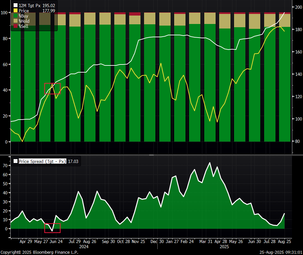303x255 pixels.
Task: Pick the red %Sell legend swatch
Action: point(16,26)
